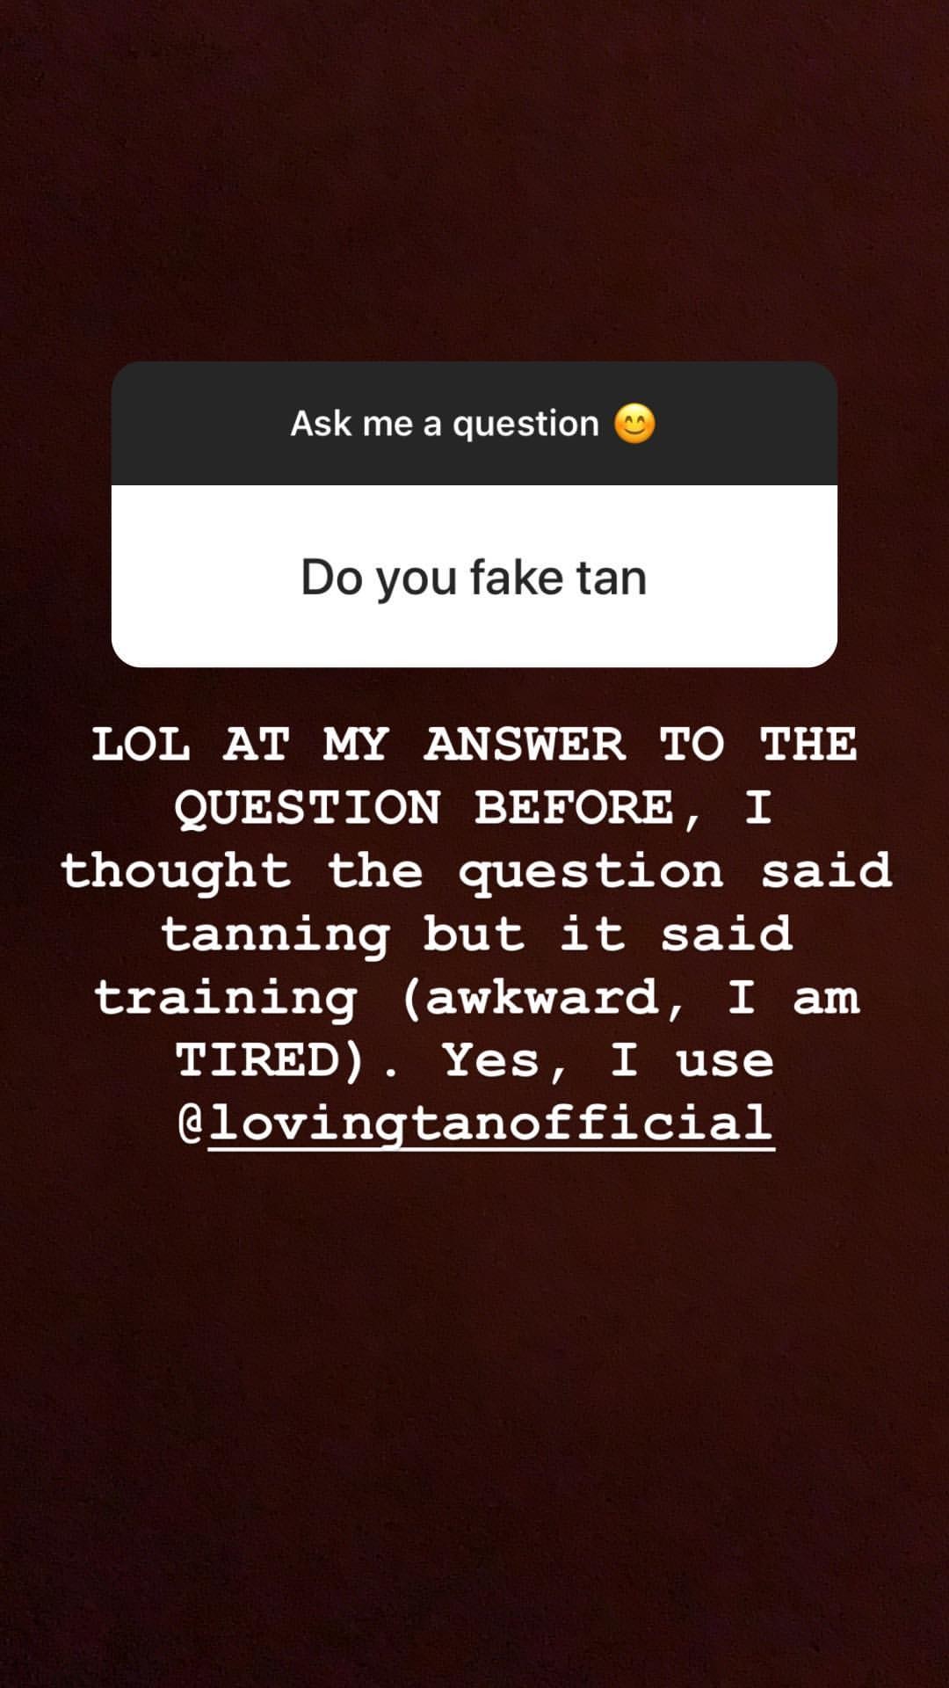Tap the dark header bar of the question sticker
This screenshot has height=1688, width=949.
coord(474,424)
